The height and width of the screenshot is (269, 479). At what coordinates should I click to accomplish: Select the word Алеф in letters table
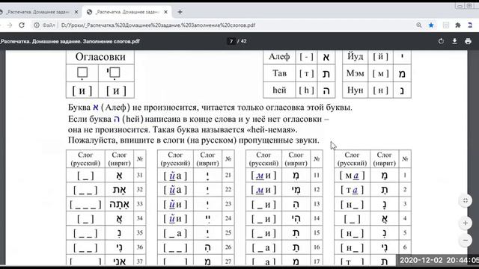279,57
